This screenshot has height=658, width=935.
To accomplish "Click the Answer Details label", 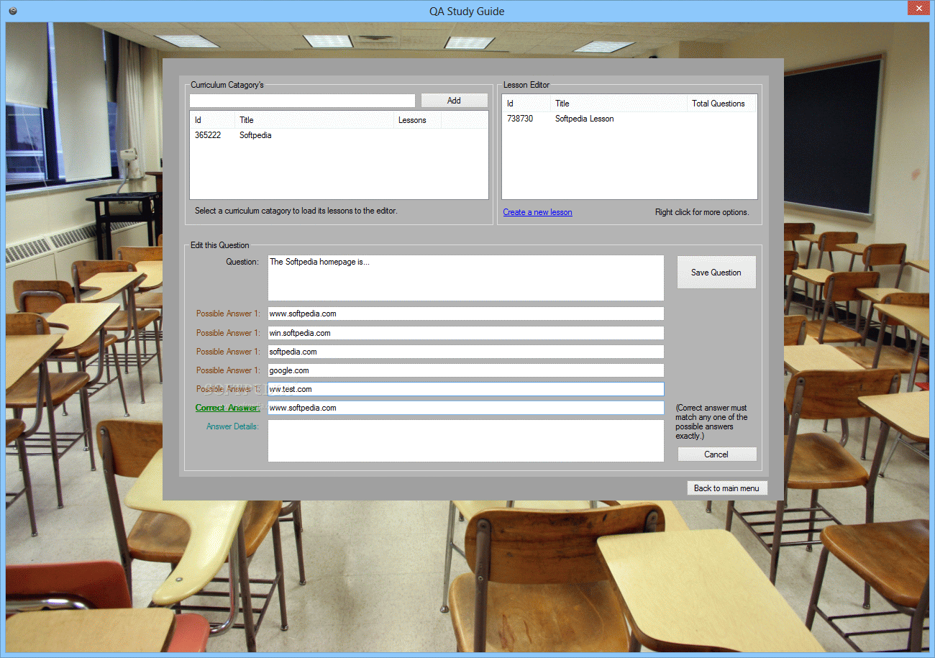I will tap(232, 426).
